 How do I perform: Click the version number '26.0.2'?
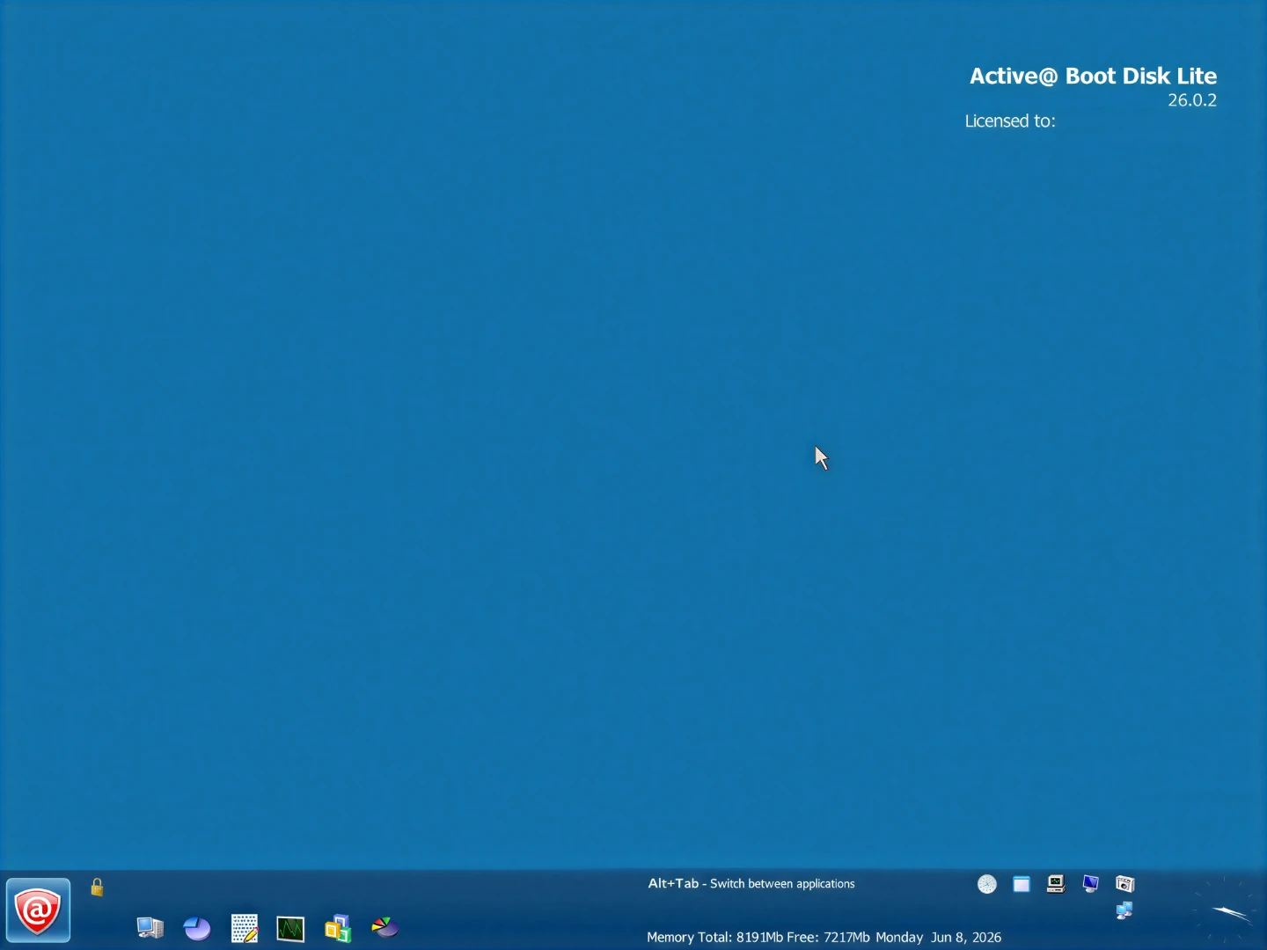[x=1192, y=100]
